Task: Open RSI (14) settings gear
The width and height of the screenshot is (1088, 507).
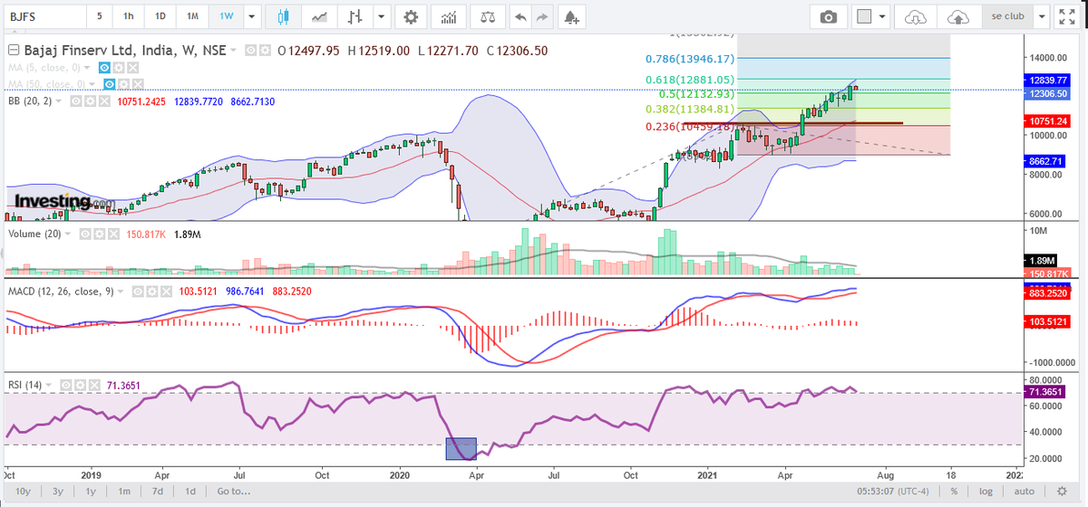Action: 78,385
